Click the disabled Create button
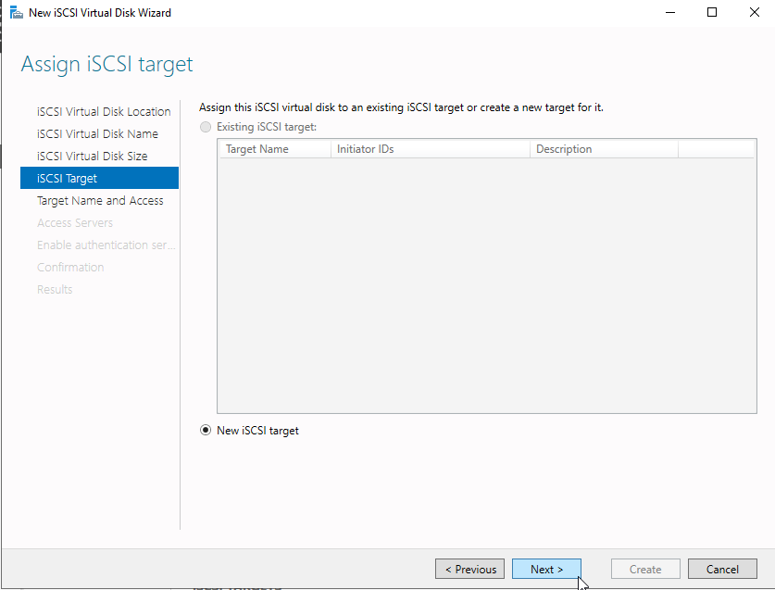The height and width of the screenshot is (590, 775). coord(645,570)
